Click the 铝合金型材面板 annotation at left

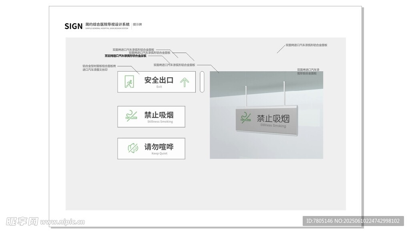pyautogui.click(x=99, y=68)
